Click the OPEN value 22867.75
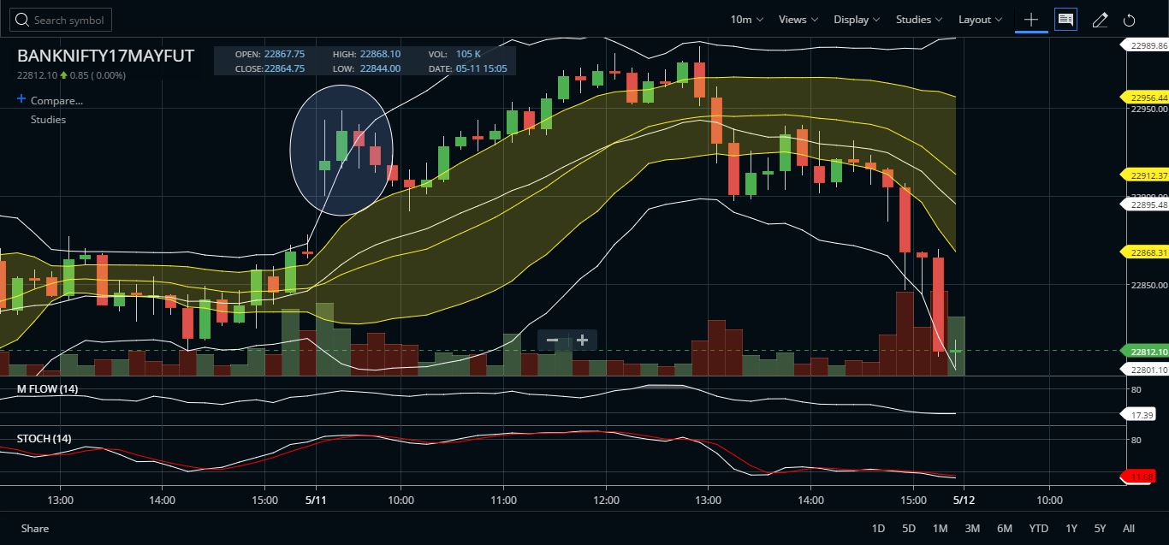Viewport: 1169px width, 545px height. 284,54
